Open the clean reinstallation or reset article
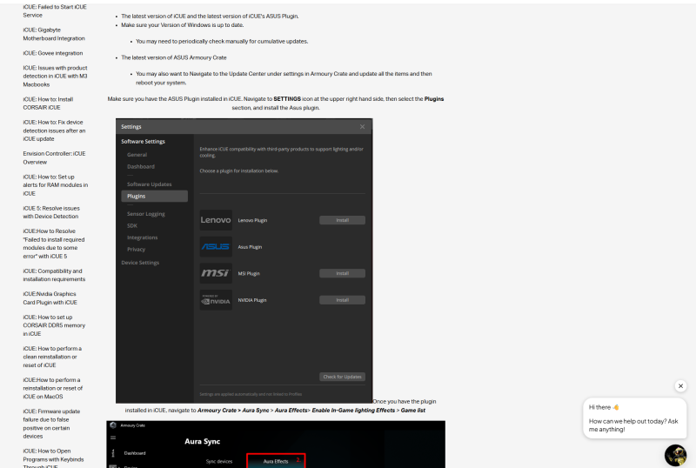 [52, 357]
